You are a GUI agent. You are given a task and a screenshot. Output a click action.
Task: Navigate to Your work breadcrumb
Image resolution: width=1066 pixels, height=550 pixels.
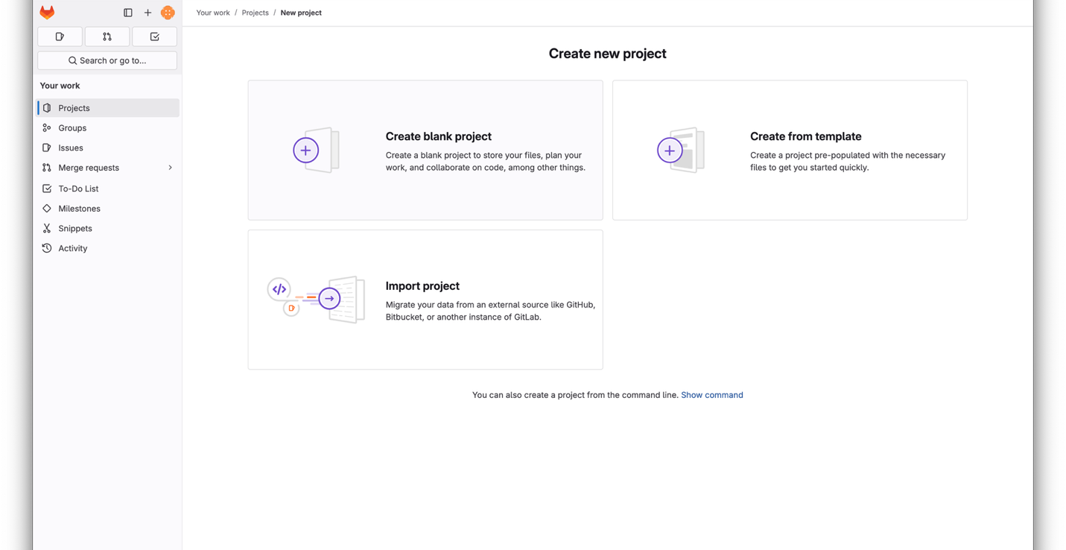213,13
